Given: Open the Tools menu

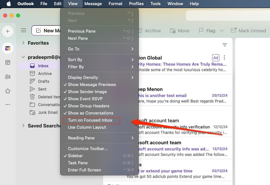Looking at the screenshot, I should point(155,4).
